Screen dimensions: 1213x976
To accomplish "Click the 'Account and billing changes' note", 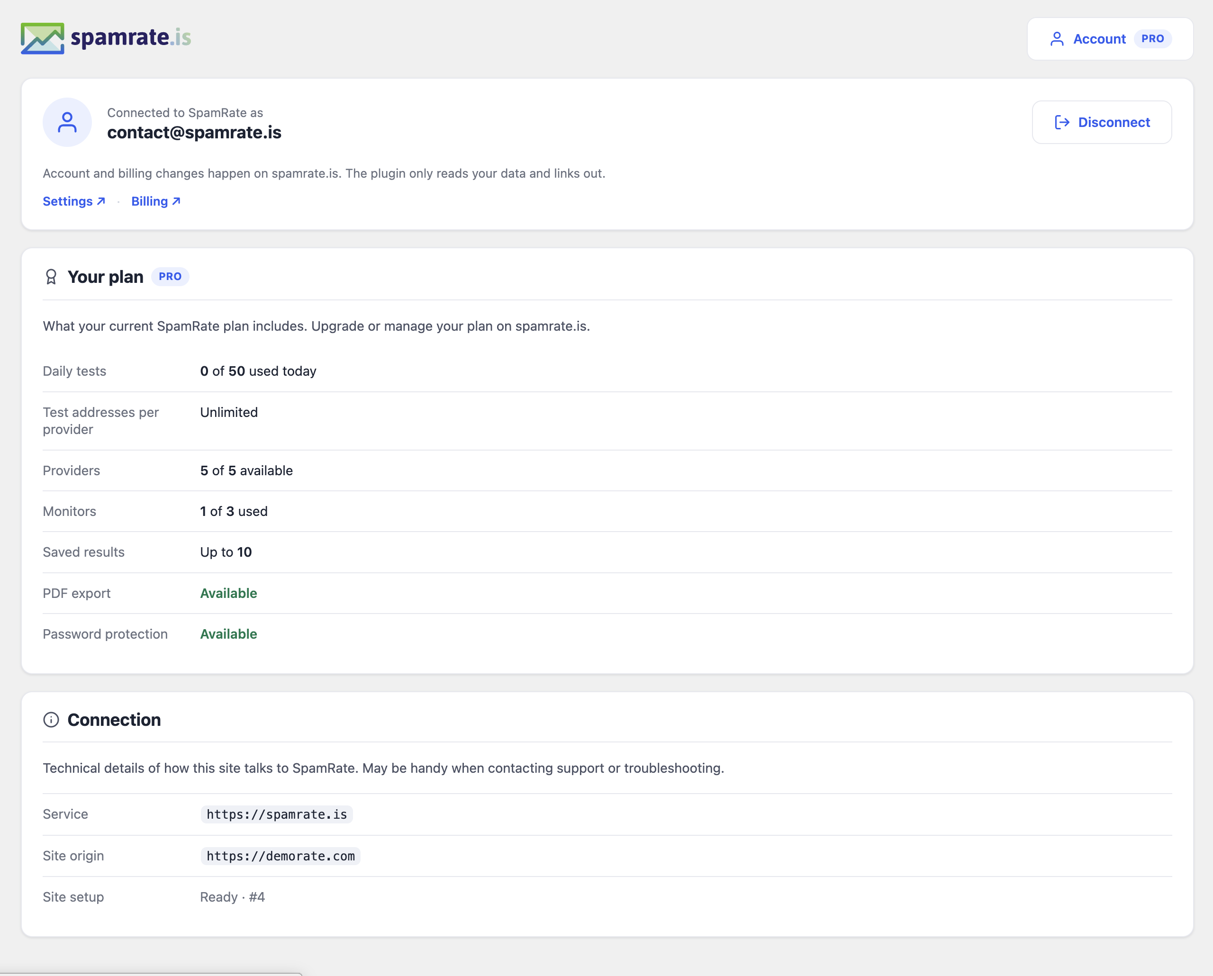I will point(324,173).
